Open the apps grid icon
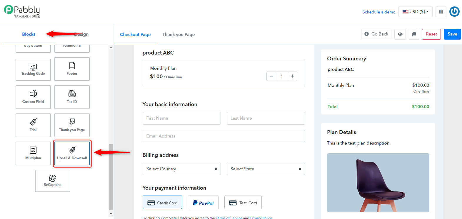This screenshot has width=462, height=219. coord(441,12)
